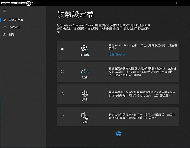Click the HP CoolSense description text
Viewport: 190px width, 148px height.
pos(142,47)
